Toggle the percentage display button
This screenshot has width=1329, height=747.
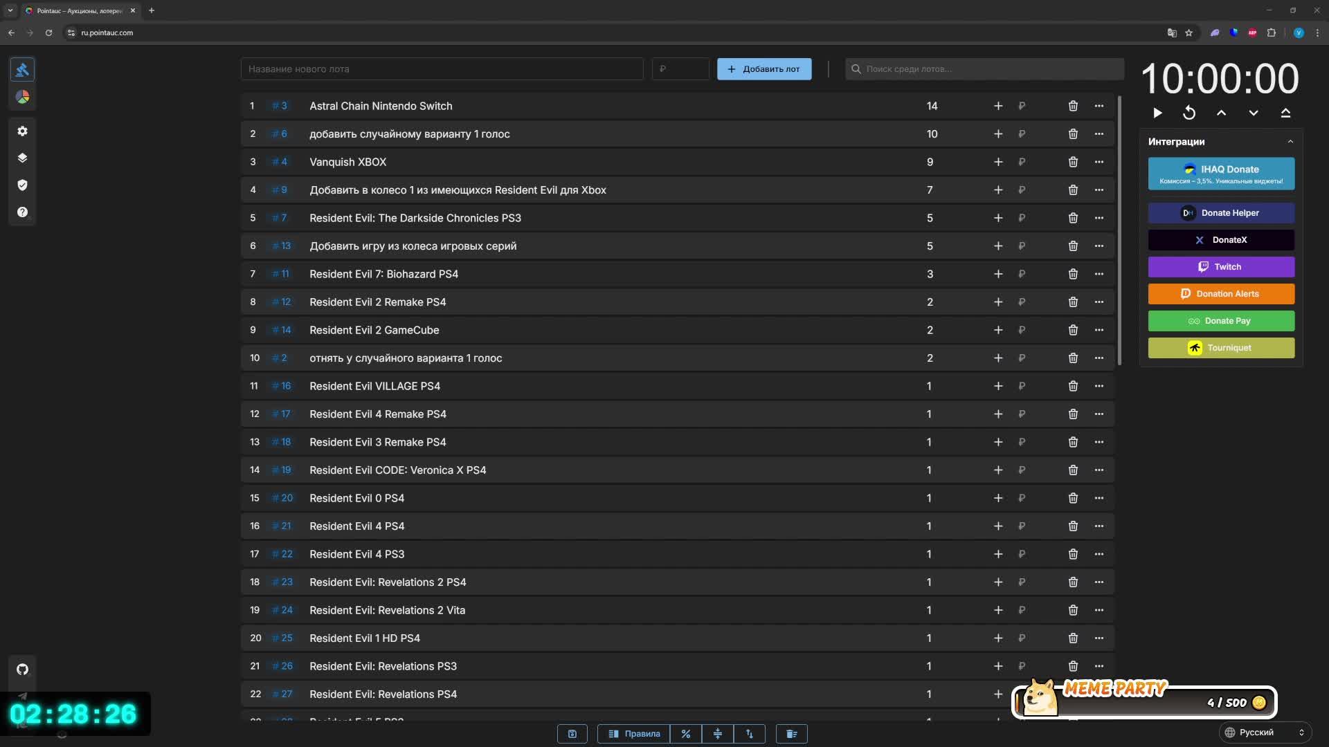pyautogui.click(x=686, y=734)
